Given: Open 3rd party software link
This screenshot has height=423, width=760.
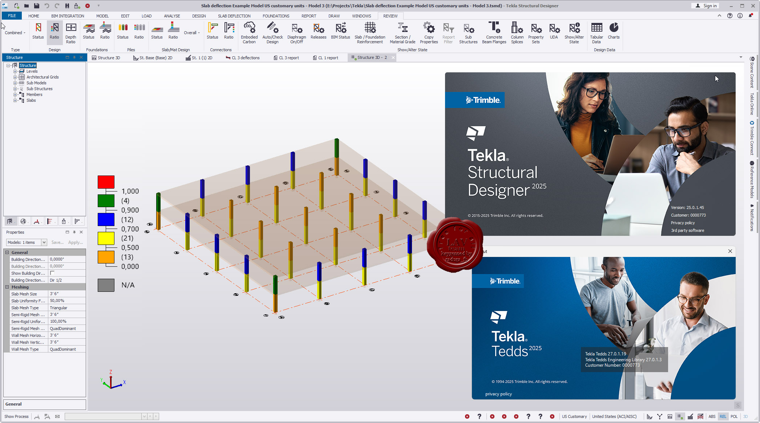Looking at the screenshot, I should (687, 230).
